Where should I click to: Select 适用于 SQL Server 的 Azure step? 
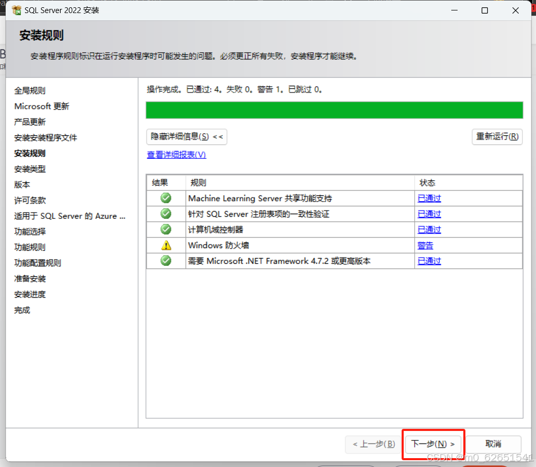70,216
